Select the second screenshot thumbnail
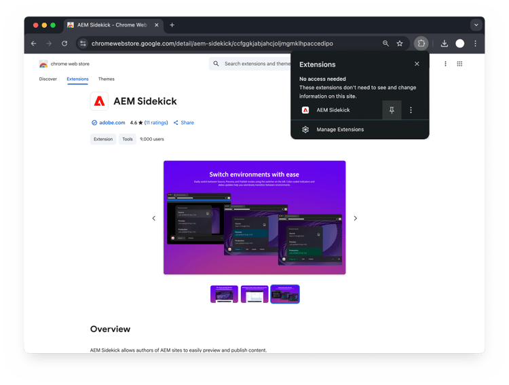Image resolution: width=509 pixels, height=385 pixels. (x=254, y=294)
